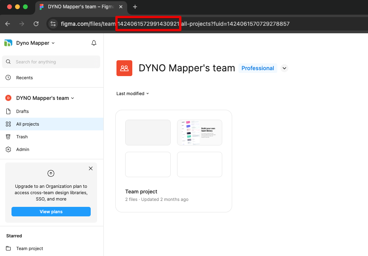Click the Figma URL in address bar

coord(175,24)
